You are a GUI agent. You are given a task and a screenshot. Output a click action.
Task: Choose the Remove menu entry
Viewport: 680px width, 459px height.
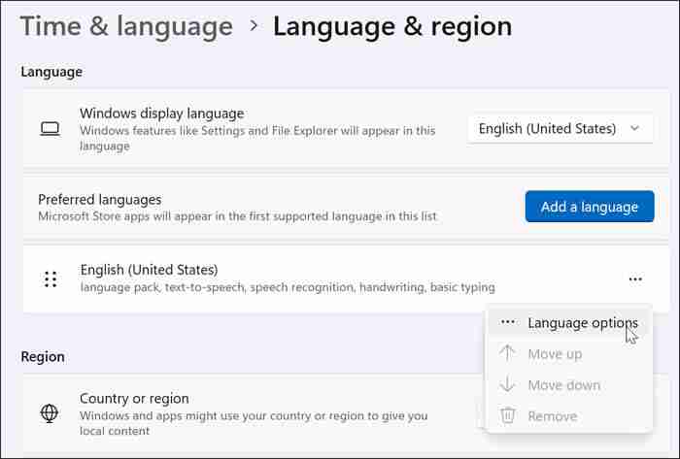coord(552,416)
